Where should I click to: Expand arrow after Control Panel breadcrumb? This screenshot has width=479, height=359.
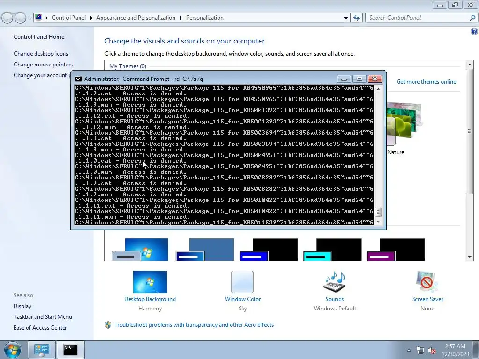click(91, 18)
